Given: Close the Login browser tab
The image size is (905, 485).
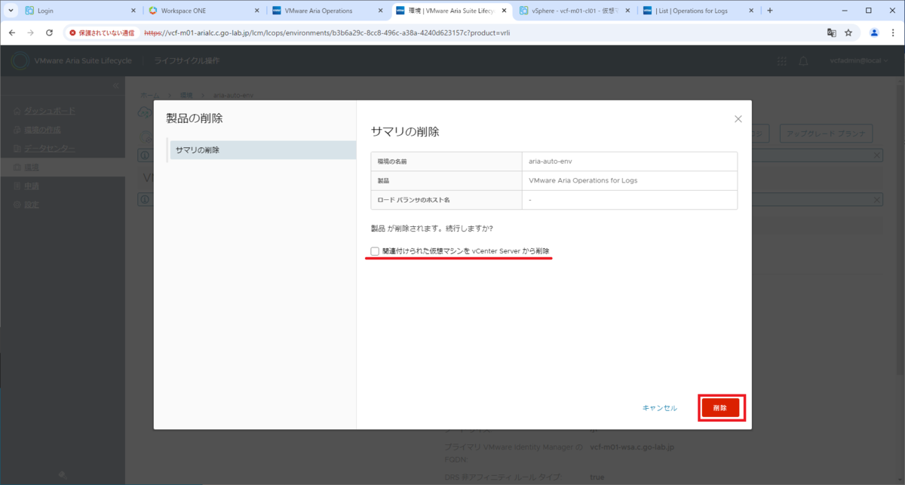Looking at the screenshot, I should pos(133,11).
